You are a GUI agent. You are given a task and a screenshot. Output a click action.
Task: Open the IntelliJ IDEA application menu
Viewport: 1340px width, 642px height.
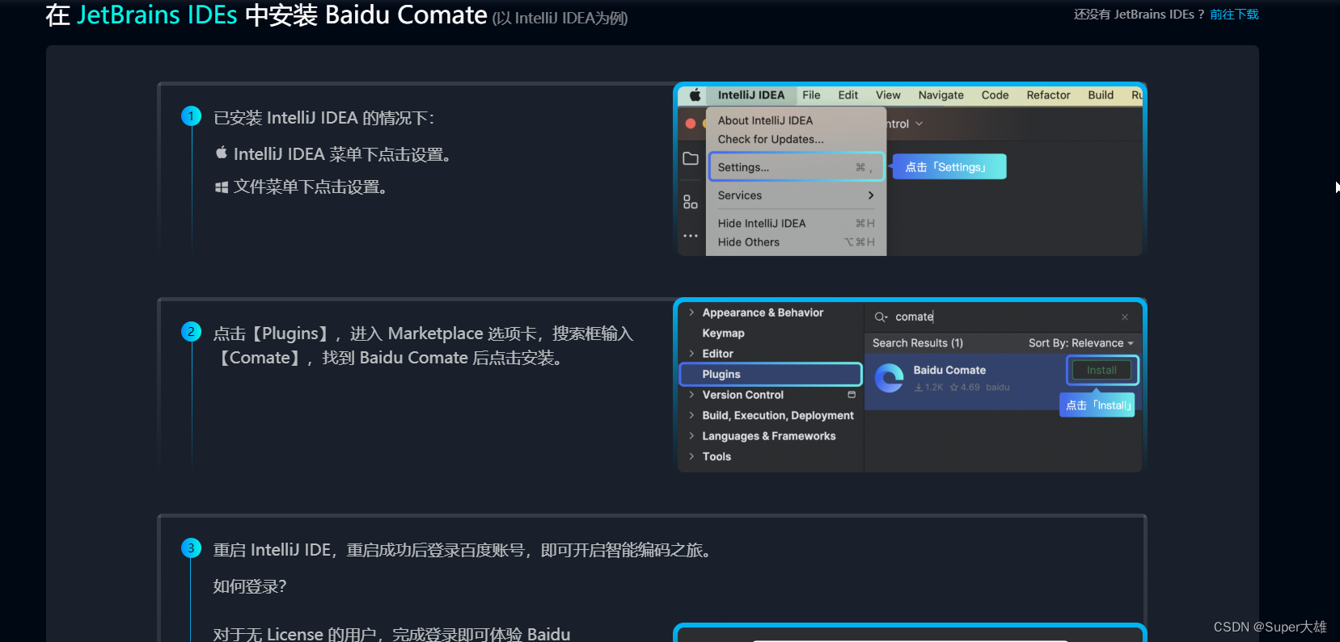pyautogui.click(x=751, y=94)
